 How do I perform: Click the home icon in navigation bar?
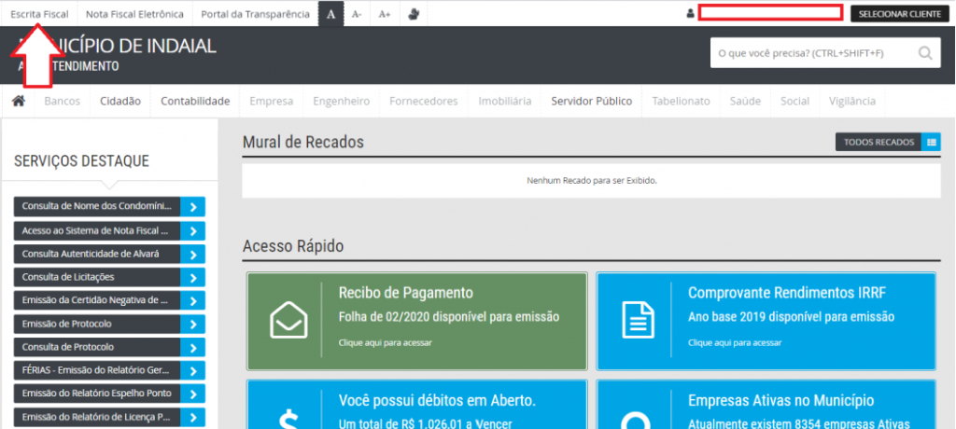18,101
